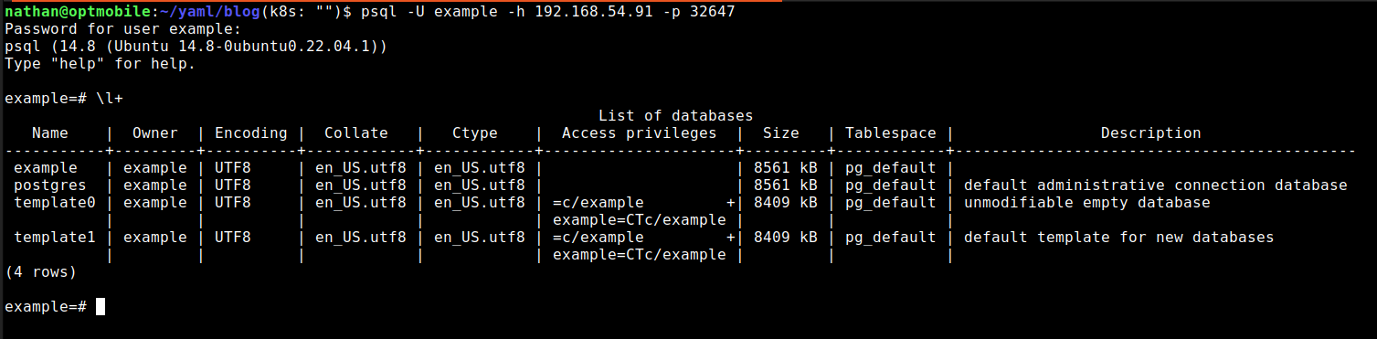The image size is (1377, 339).
Task: Click the 'Size' column header
Action: coord(781,133)
